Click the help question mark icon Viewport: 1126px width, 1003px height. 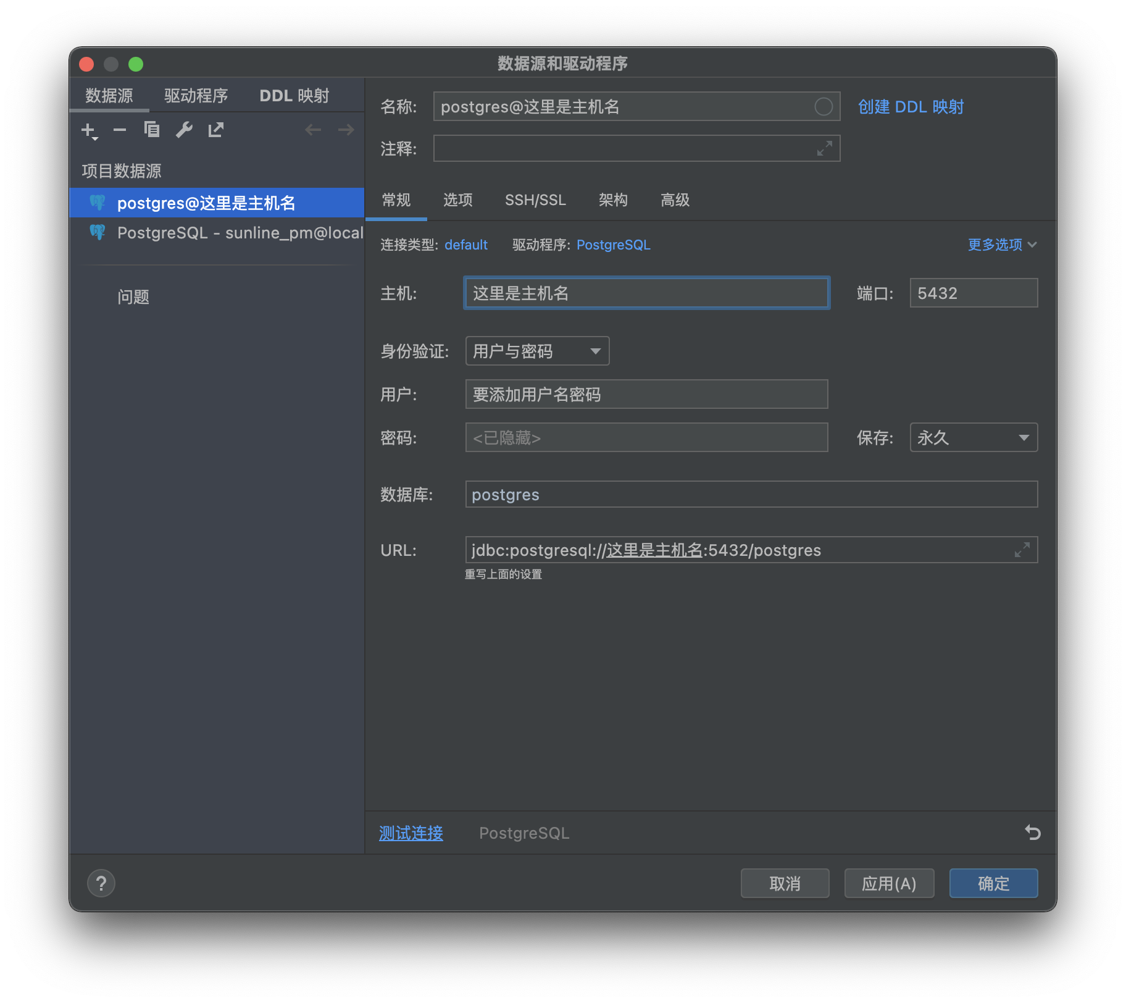click(x=101, y=883)
